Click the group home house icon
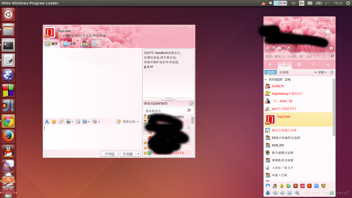The height and width of the screenshot is (198, 352). (332, 72)
